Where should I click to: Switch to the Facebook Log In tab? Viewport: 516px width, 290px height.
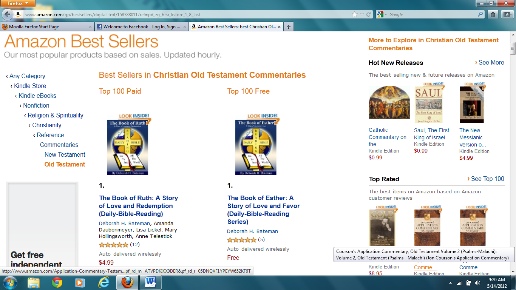tap(139, 27)
